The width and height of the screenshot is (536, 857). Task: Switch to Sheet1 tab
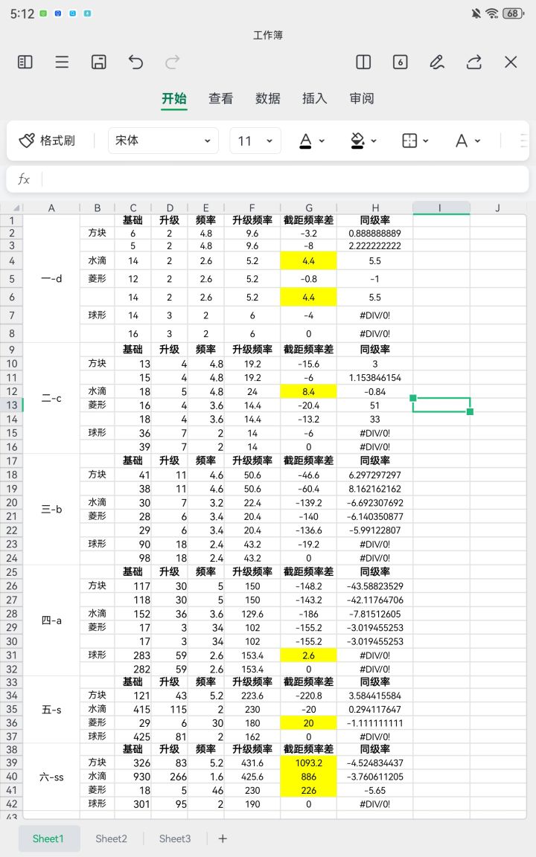coord(48,838)
